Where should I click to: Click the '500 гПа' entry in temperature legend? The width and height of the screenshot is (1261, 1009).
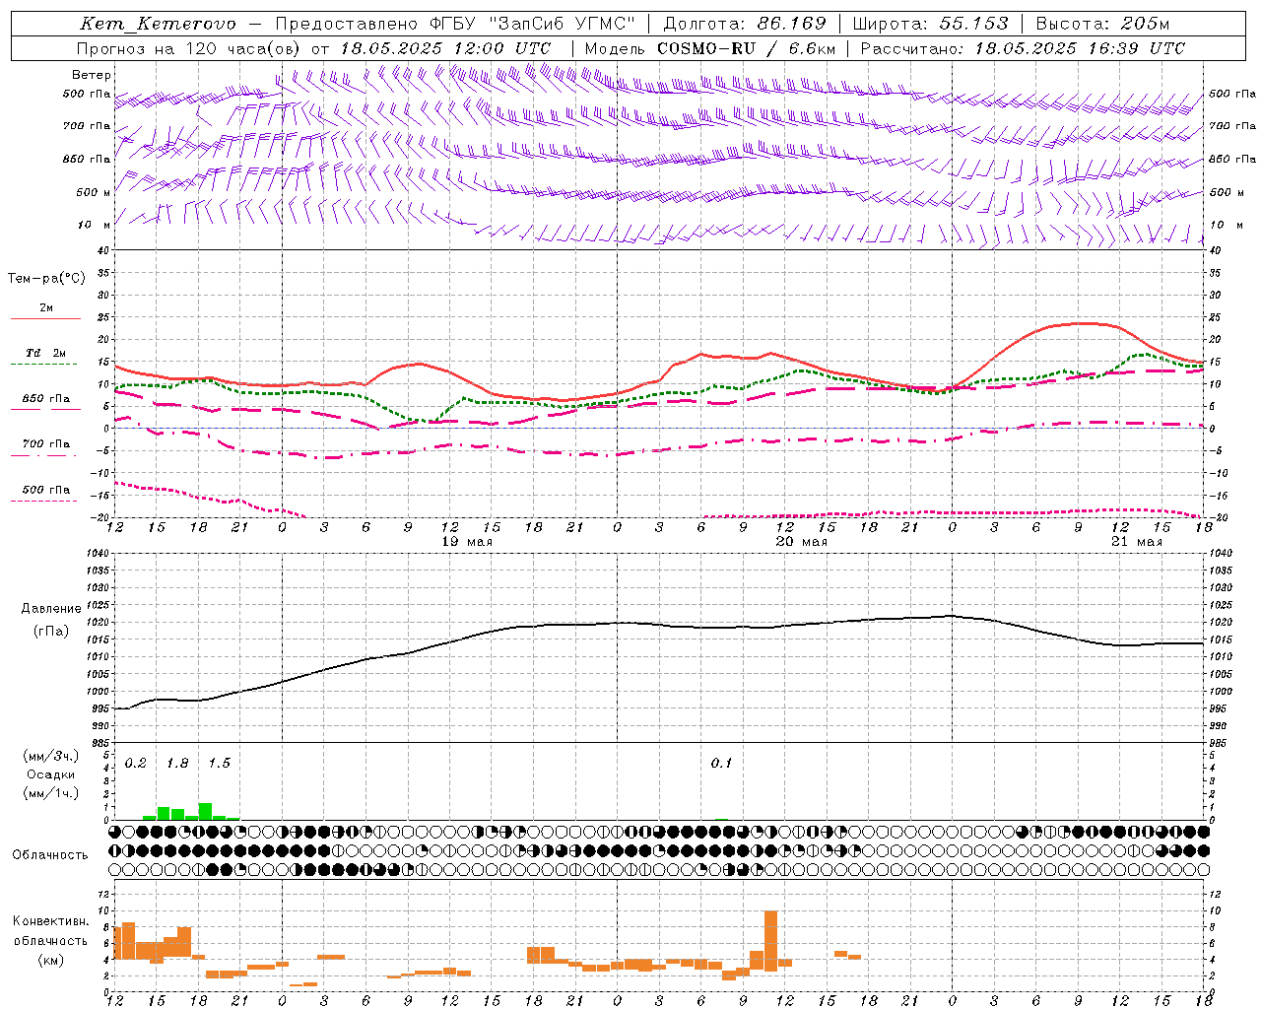coord(45,490)
